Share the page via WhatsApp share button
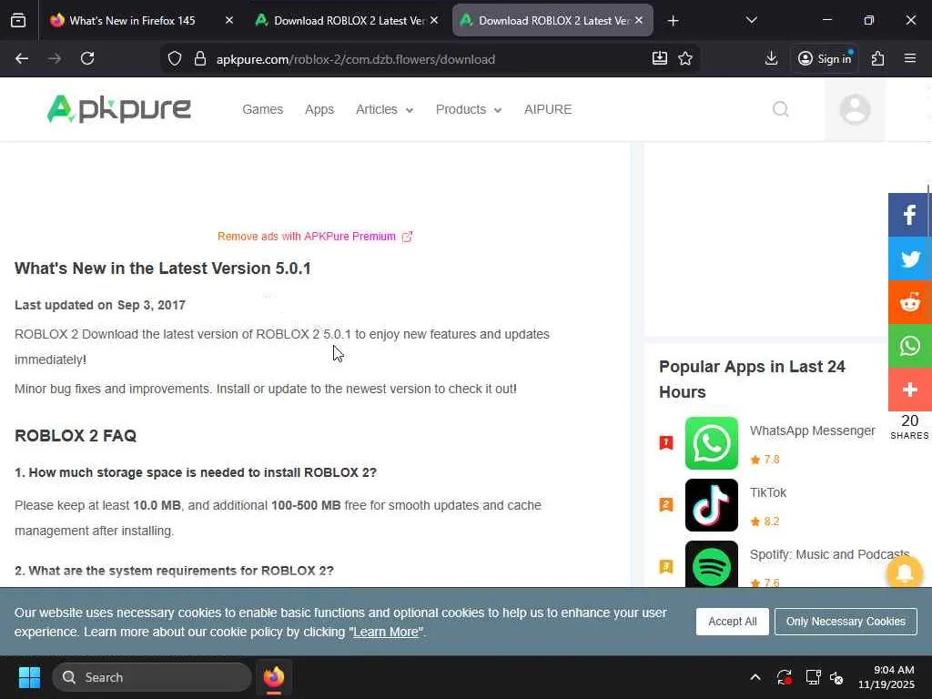Image resolution: width=932 pixels, height=699 pixels. point(909,346)
